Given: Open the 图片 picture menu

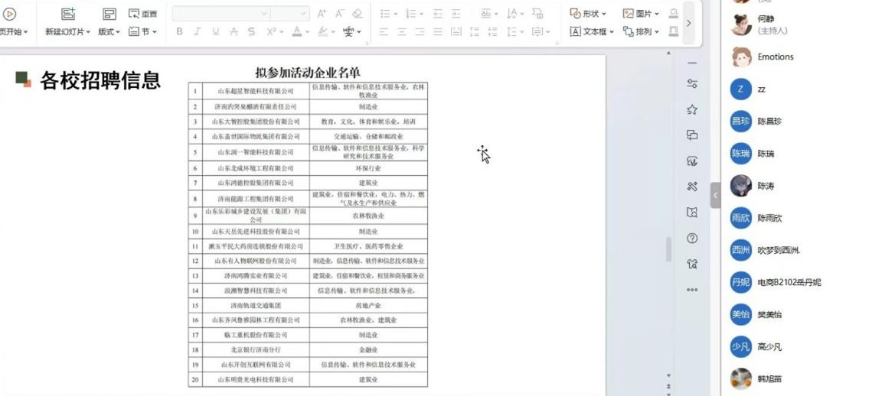Looking at the screenshot, I should click(640, 14).
